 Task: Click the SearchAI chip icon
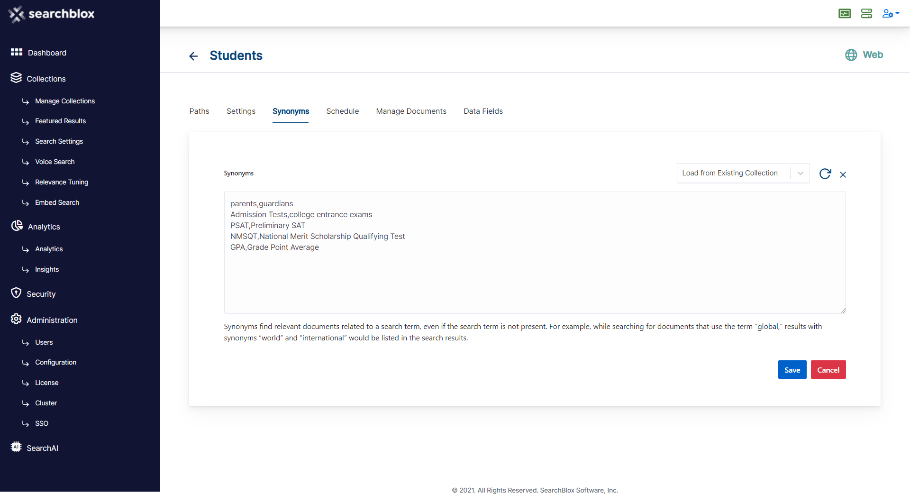pos(16,447)
